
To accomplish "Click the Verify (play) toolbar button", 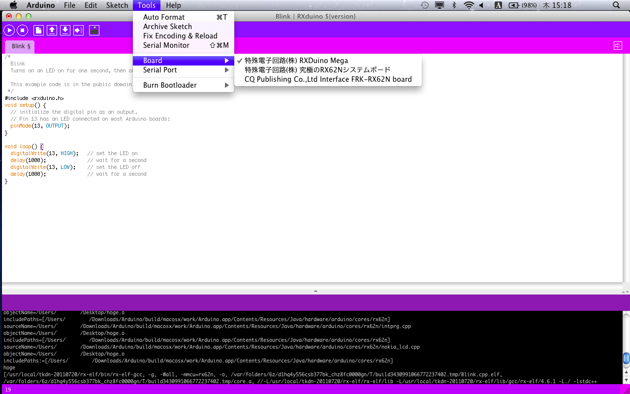I will 9,31.
